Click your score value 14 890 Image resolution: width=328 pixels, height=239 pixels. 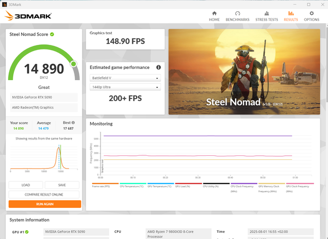18,128
